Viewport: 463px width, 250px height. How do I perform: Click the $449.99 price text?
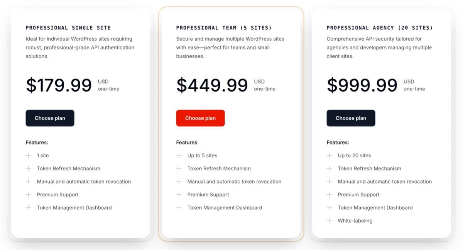pos(212,85)
